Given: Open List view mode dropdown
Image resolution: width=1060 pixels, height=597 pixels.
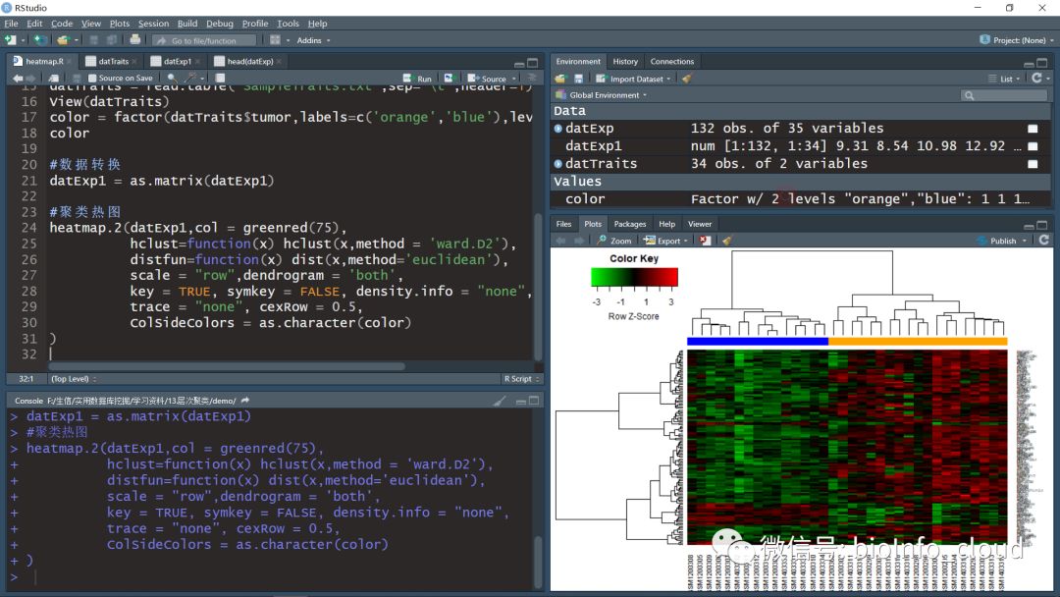Looking at the screenshot, I should [x=1005, y=80].
